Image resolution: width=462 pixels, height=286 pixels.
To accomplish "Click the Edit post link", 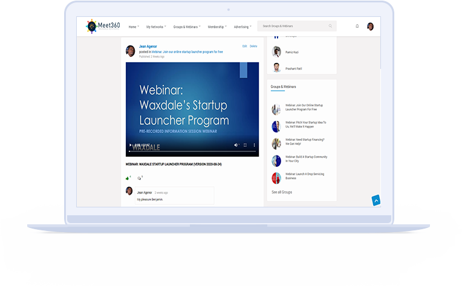I will [244, 46].
